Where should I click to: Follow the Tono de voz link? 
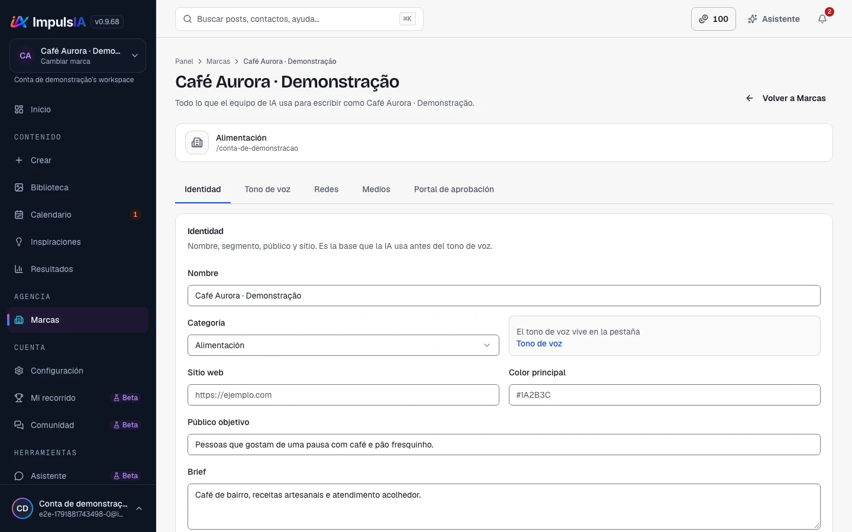click(x=539, y=343)
